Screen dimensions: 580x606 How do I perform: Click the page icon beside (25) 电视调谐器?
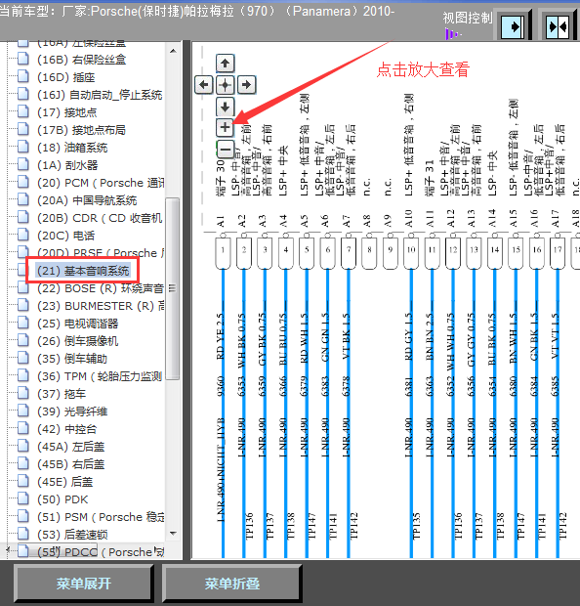(x=23, y=323)
